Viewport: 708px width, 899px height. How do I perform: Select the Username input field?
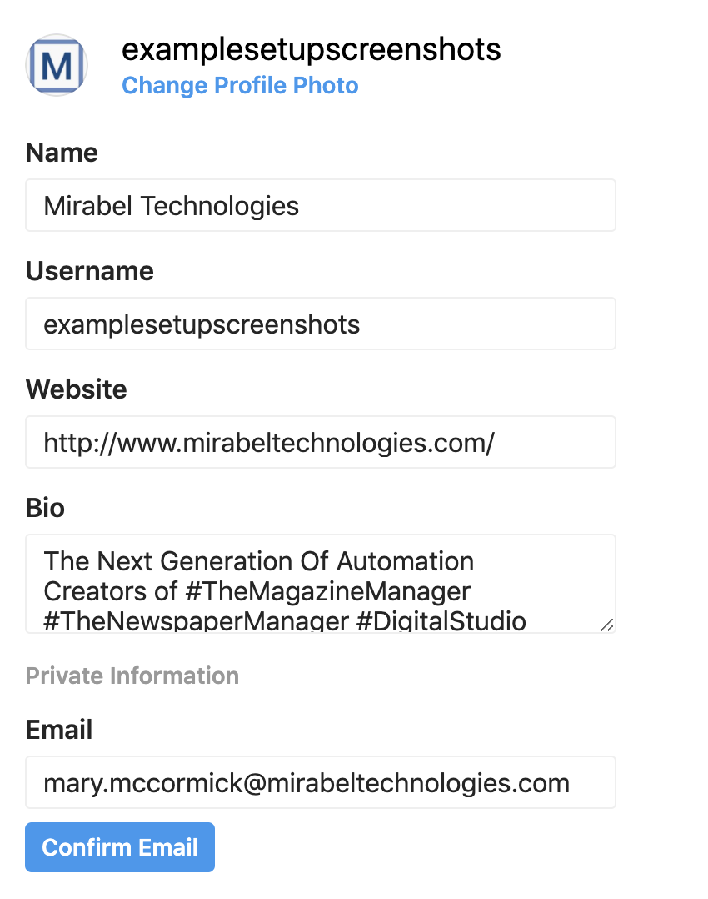click(320, 324)
